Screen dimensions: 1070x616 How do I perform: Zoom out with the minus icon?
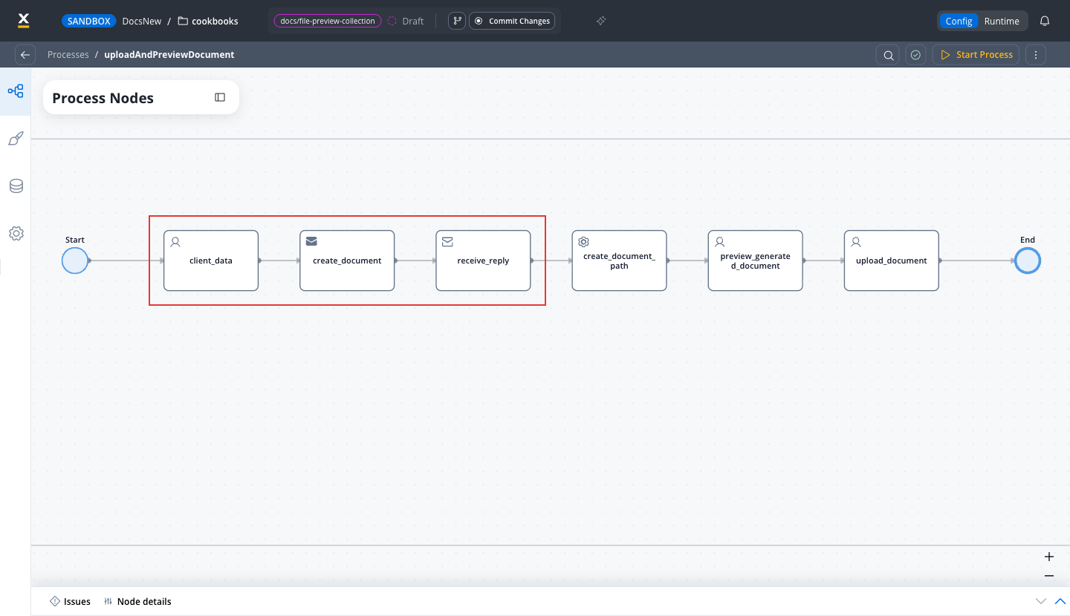pos(1049,575)
